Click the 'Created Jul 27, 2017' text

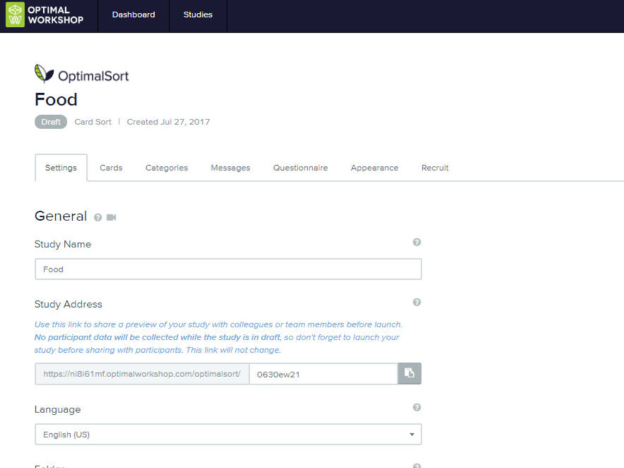(168, 122)
